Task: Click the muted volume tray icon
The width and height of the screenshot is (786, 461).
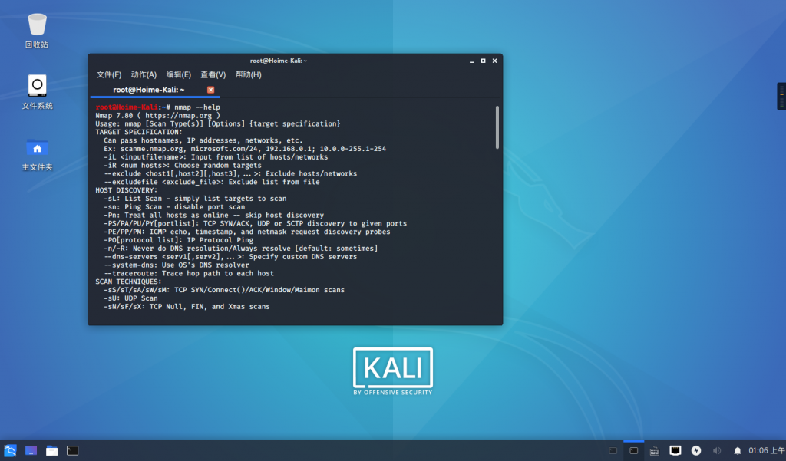Action: click(717, 450)
